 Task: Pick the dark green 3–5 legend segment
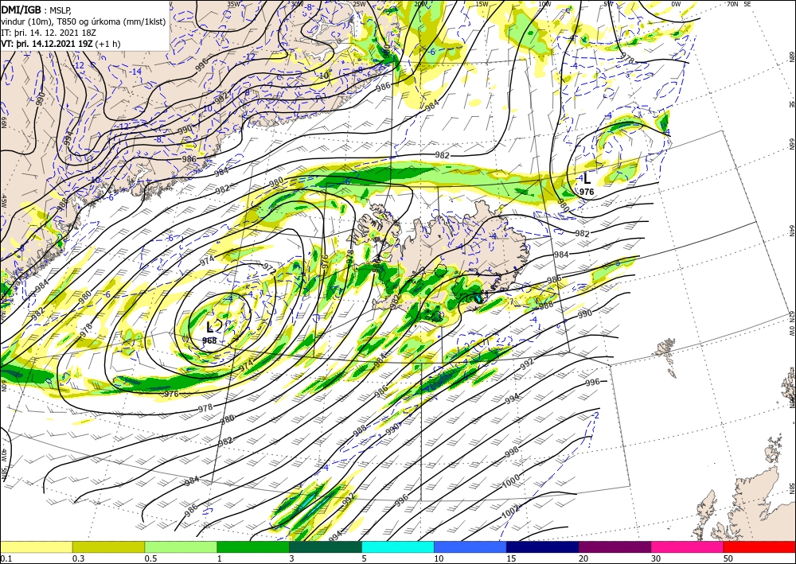326,546
